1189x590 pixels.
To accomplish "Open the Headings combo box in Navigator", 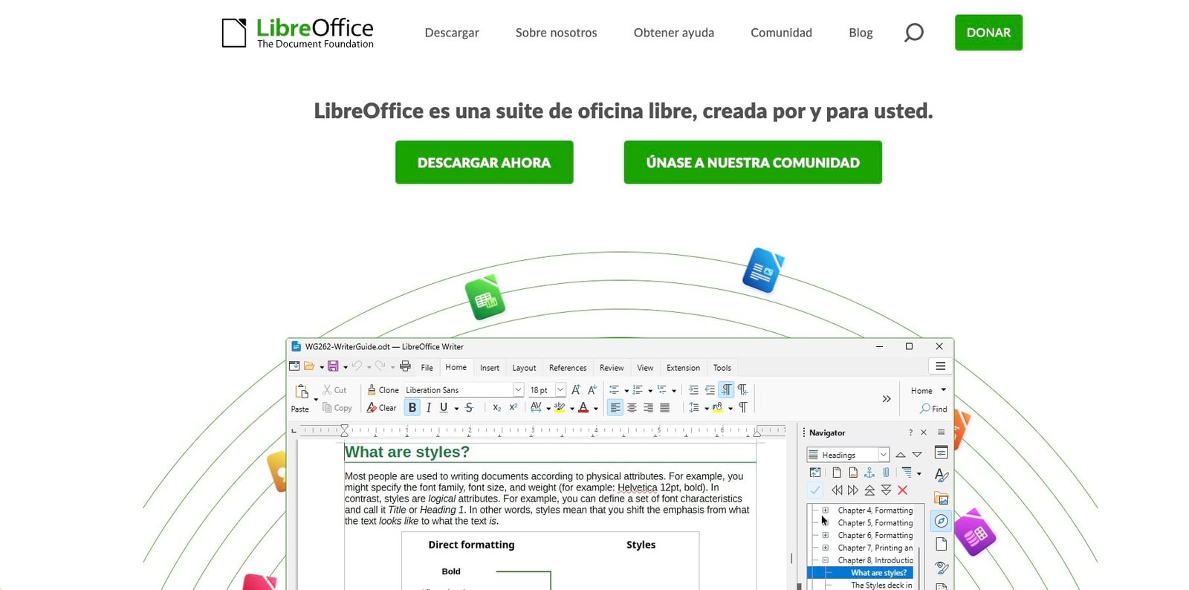I will [x=848, y=455].
